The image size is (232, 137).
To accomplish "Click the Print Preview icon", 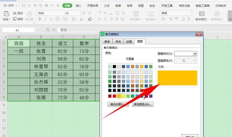I will (x=41, y=6).
